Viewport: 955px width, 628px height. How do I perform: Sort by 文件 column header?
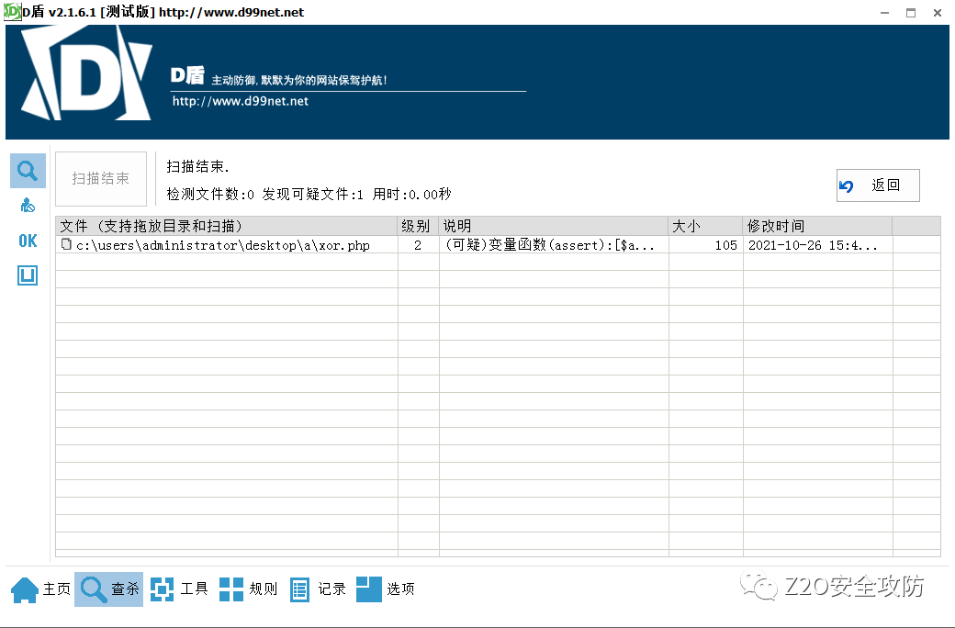click(x=227, y=226)
